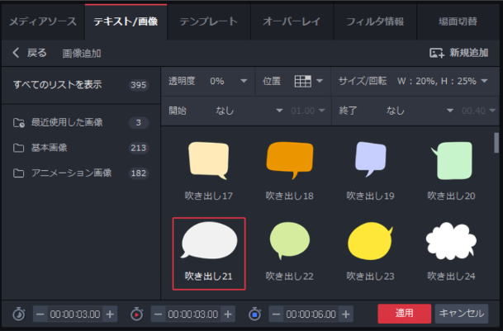Switch to the オーバーレイ tab
Screen dimensions: 503x331
(291, 21)
